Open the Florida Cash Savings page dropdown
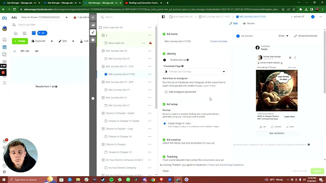This screenshot has height=183, width=326. tap(195, 72)
